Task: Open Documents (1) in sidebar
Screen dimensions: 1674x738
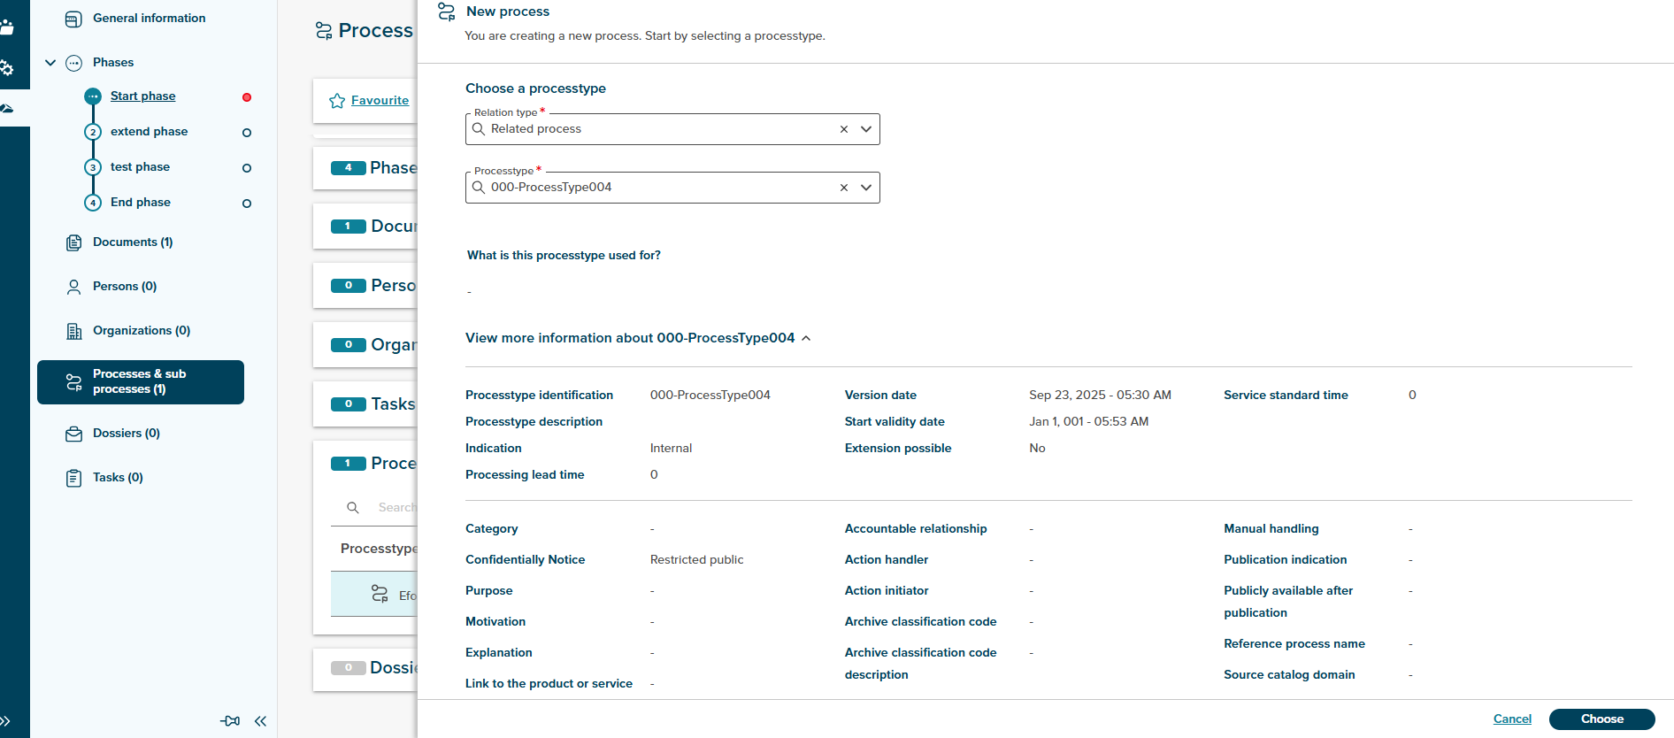Action: (x=132, y=242)
